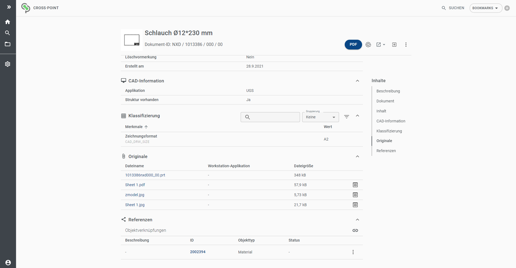Collapse the Klassifizierung section
516x268 pixels.
point(357,116)
